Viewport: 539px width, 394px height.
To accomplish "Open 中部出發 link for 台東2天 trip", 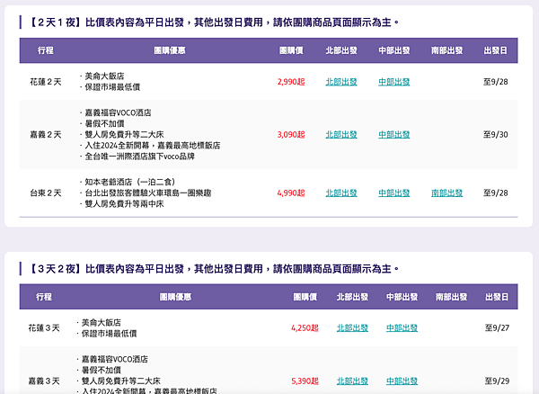I will click(x=394, y=193).
